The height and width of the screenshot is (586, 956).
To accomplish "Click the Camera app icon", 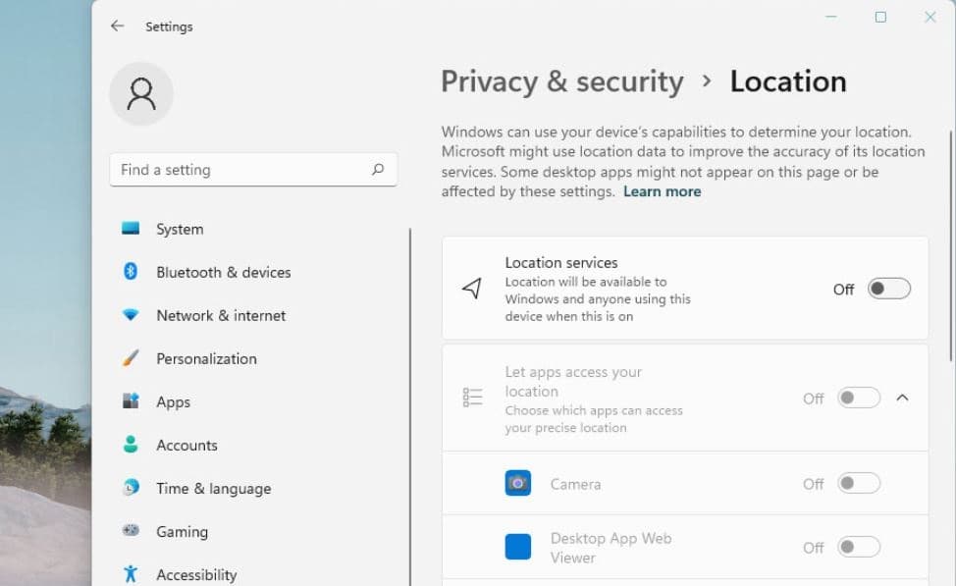I will pyautogui.click(x=517, y=483).
